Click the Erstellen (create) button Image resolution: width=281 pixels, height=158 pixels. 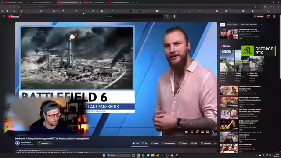click(259, 16)
